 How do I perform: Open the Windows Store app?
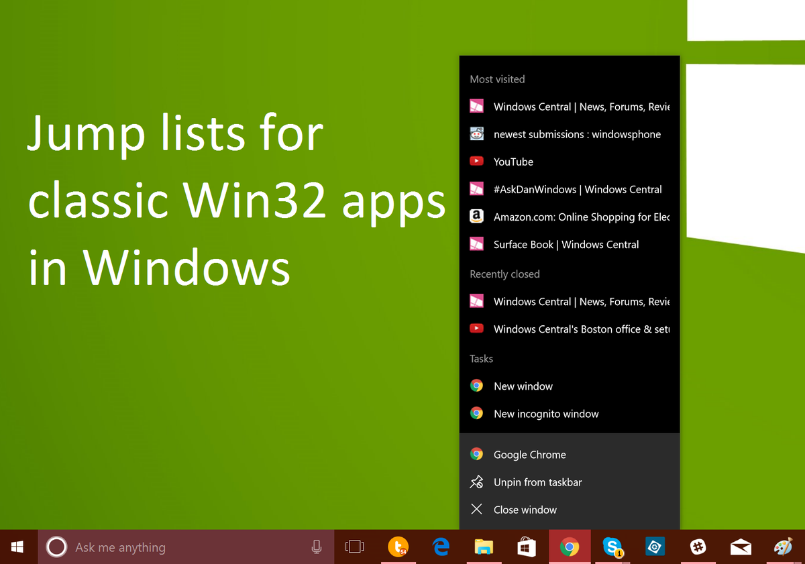(x=527, y=547)
